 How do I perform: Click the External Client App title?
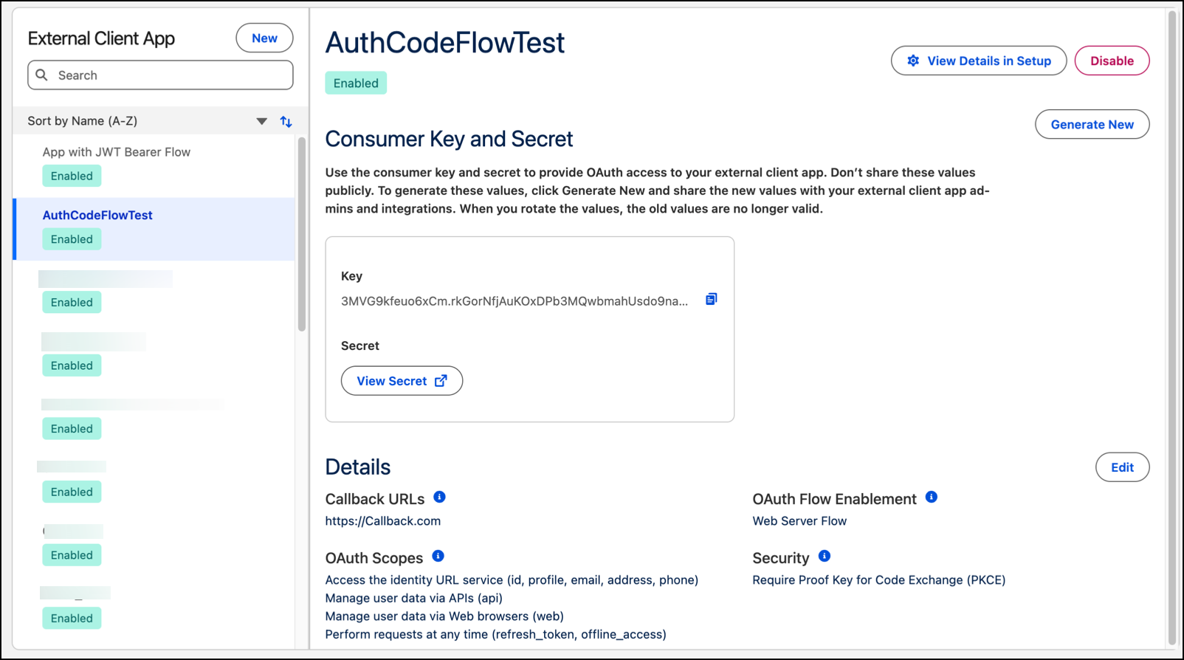pyautogui.click(x=101, y=38)
